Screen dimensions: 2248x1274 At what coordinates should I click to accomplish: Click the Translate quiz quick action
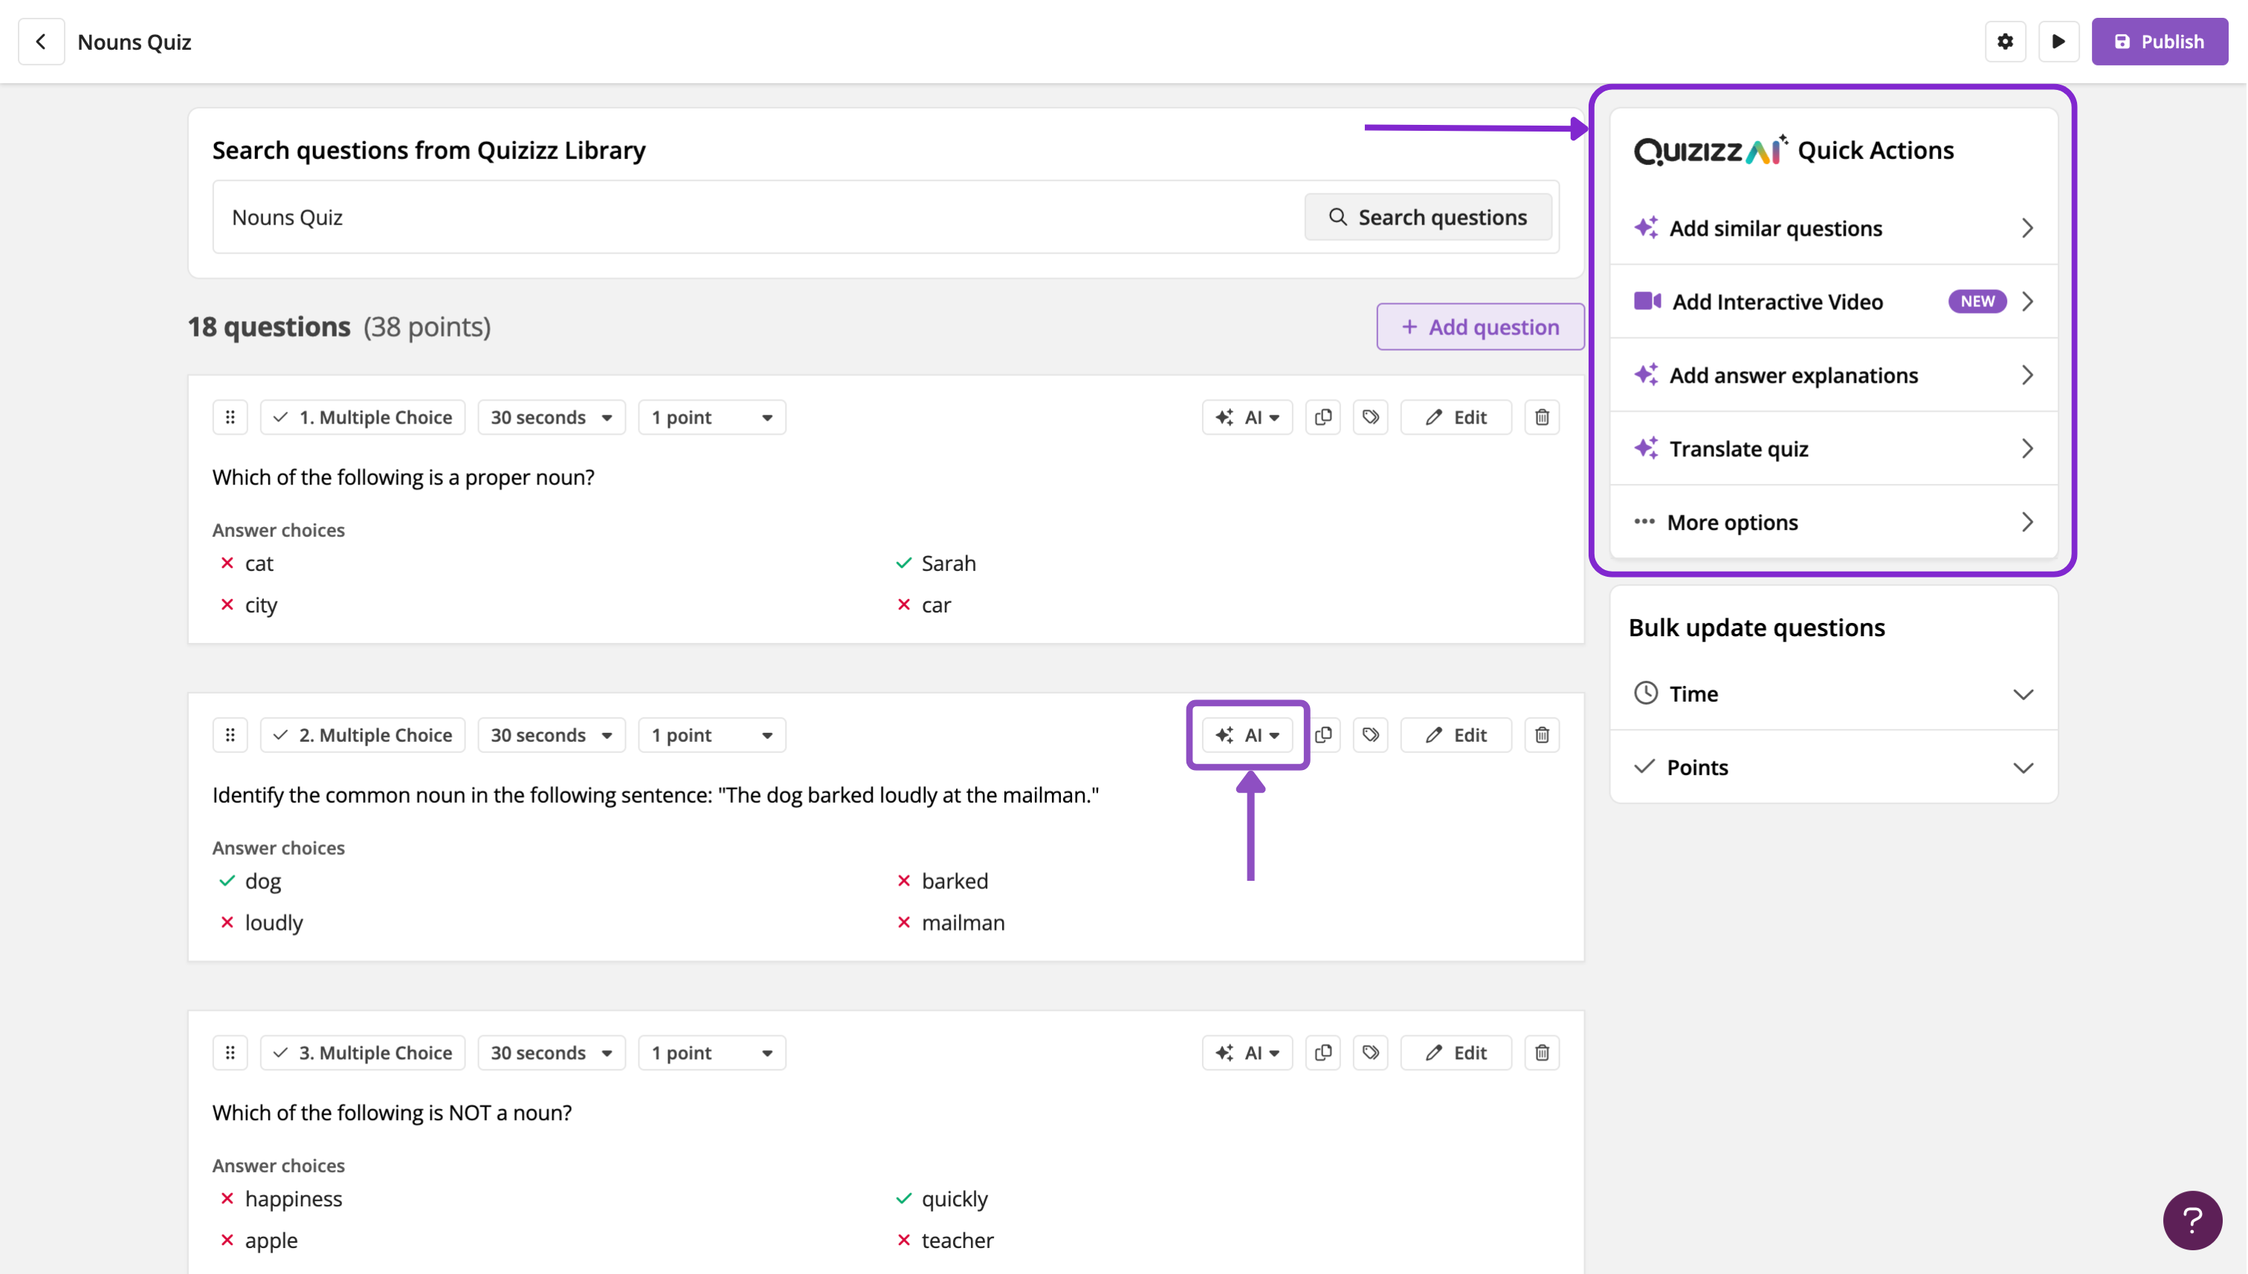tap(1832, 447)
